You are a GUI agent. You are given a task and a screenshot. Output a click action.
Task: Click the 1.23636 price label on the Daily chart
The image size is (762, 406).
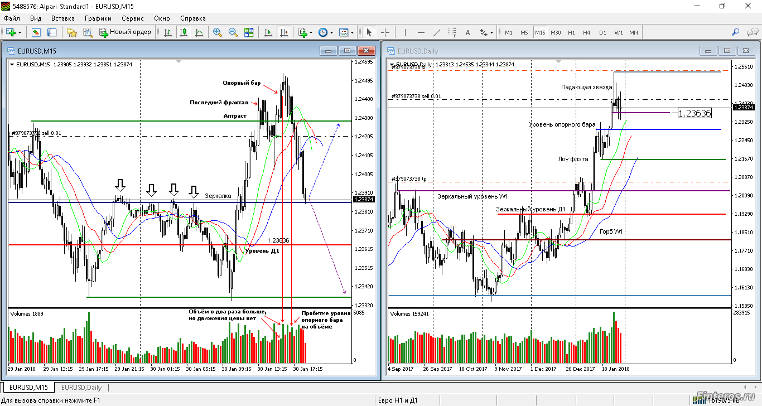pyautogui.click(x=694, y=113)
